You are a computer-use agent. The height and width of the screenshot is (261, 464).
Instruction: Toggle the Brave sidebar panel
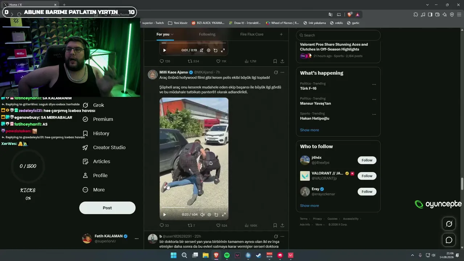point(430,14)
